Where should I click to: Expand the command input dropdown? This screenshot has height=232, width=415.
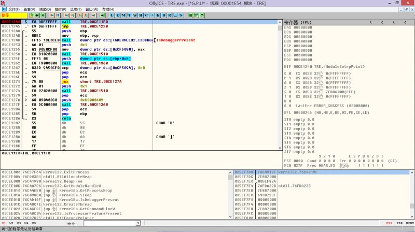pyautogui.click(x=137, y=223)
